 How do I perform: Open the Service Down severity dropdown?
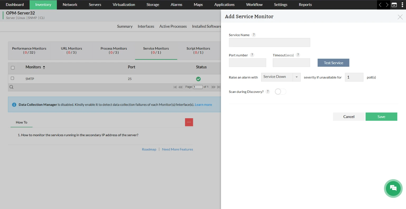pos(281,77)
